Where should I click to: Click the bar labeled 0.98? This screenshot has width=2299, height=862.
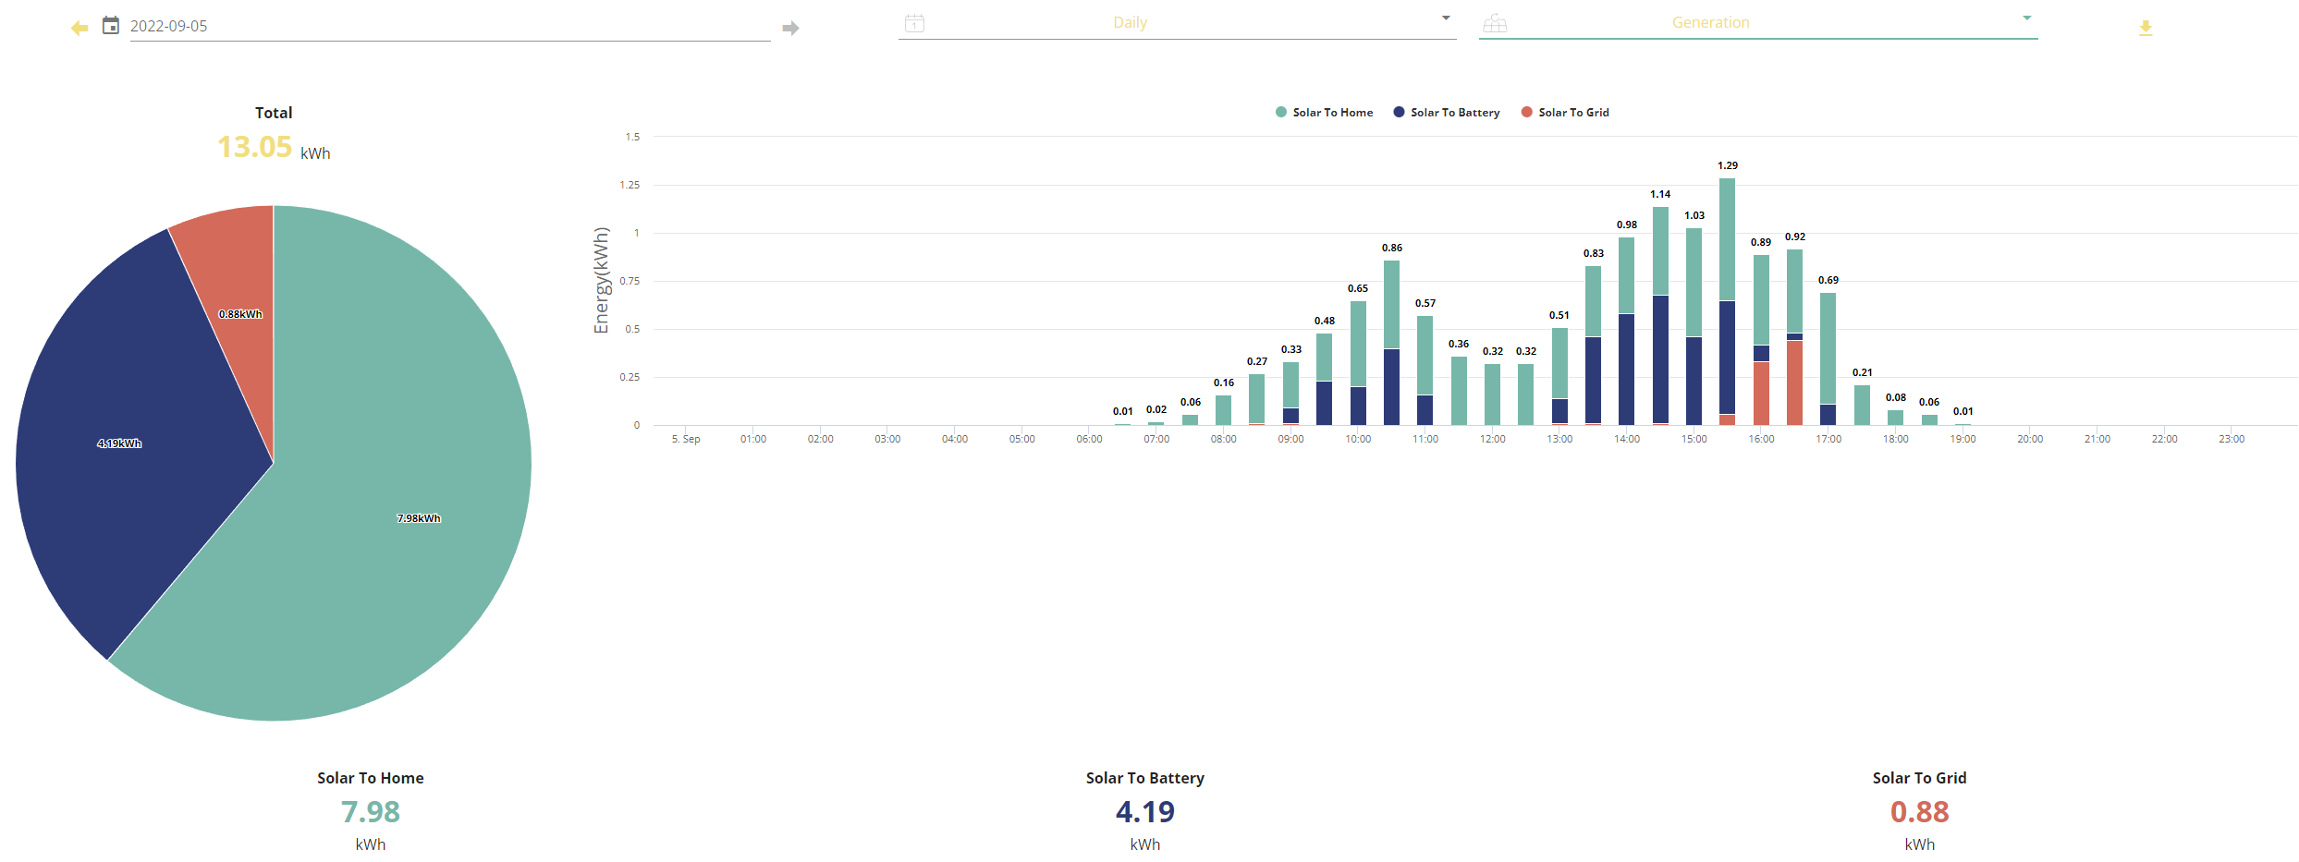pos(1626,332)
